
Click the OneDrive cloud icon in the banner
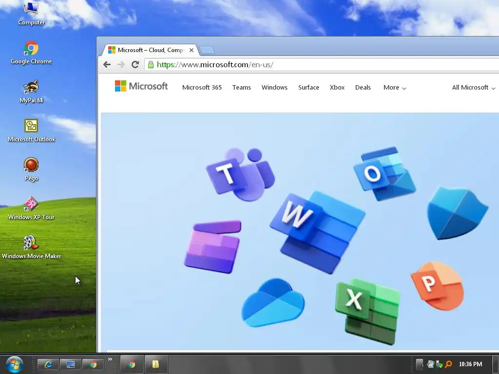pos(273,303)
